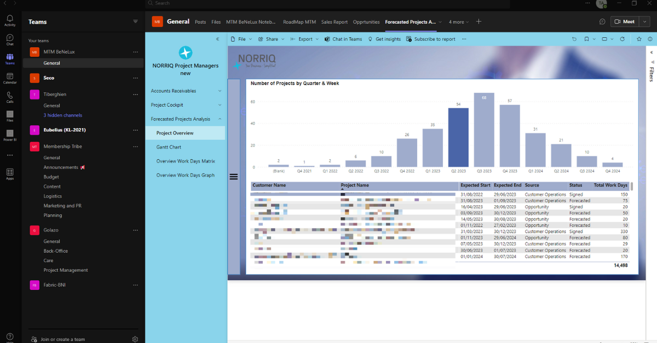Click Get insights button

coord(384,39)
